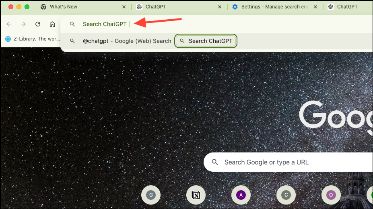Select the @chatgpt Google (Web) Search suggestion
373x209 pixels.
(127, 41)
